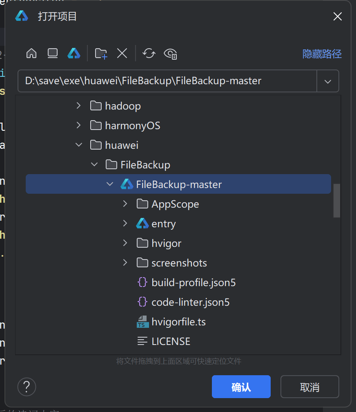Open help question mark button
This screenshot has width=356, height=412.
point(27,387)
